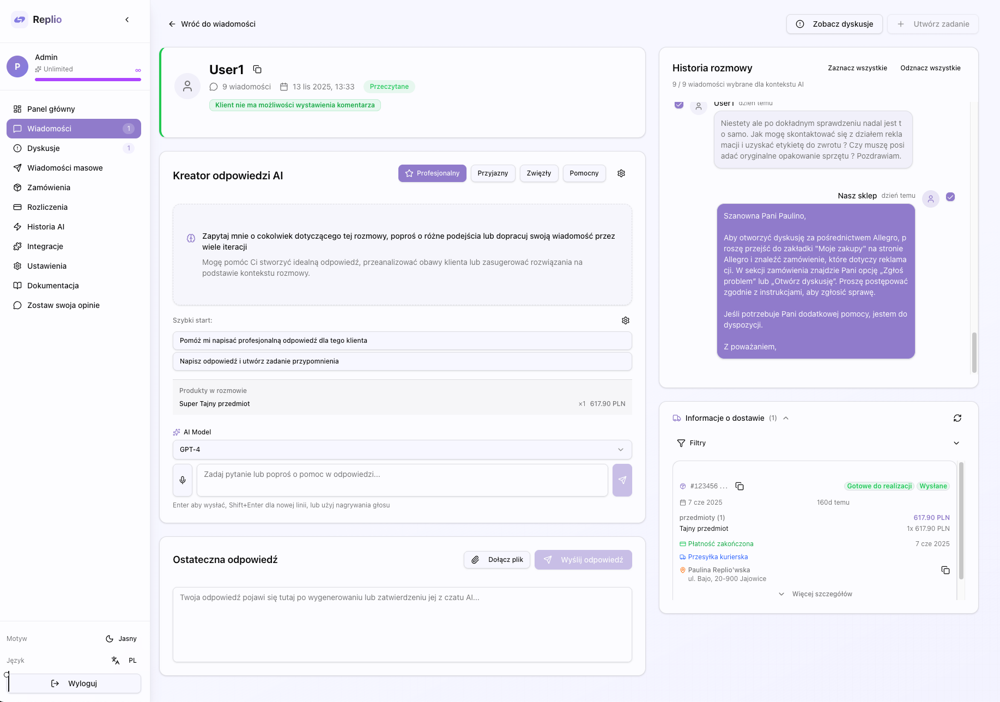The image size is (1000, 702).
Task: Open Zamówienia from the sidebar menu
Action: (x=49, y=187)
